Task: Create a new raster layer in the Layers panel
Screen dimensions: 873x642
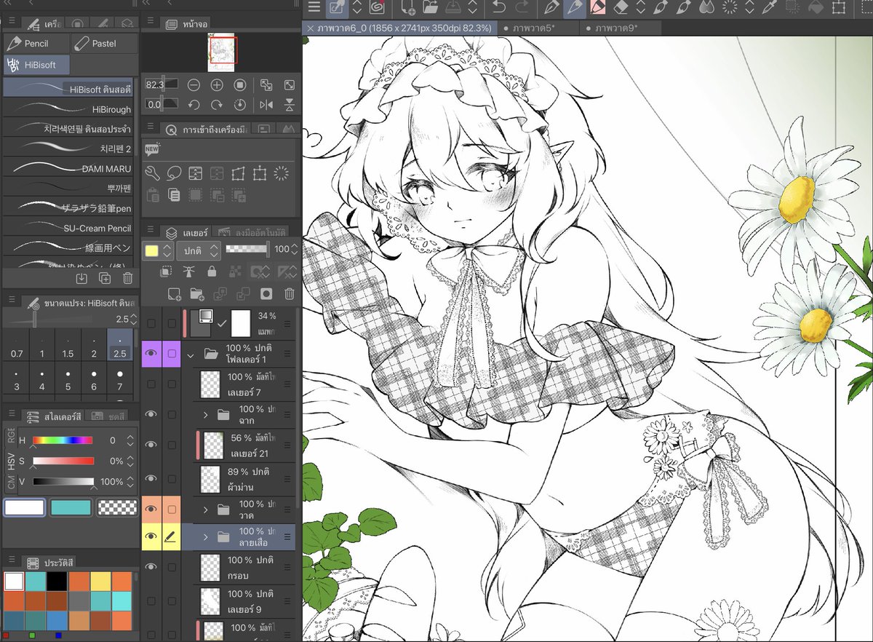Action: [x=173, y=294]
